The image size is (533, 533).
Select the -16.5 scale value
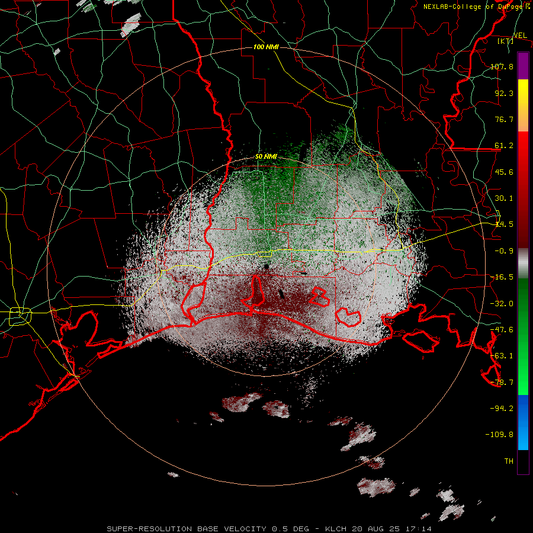(502, 277)
